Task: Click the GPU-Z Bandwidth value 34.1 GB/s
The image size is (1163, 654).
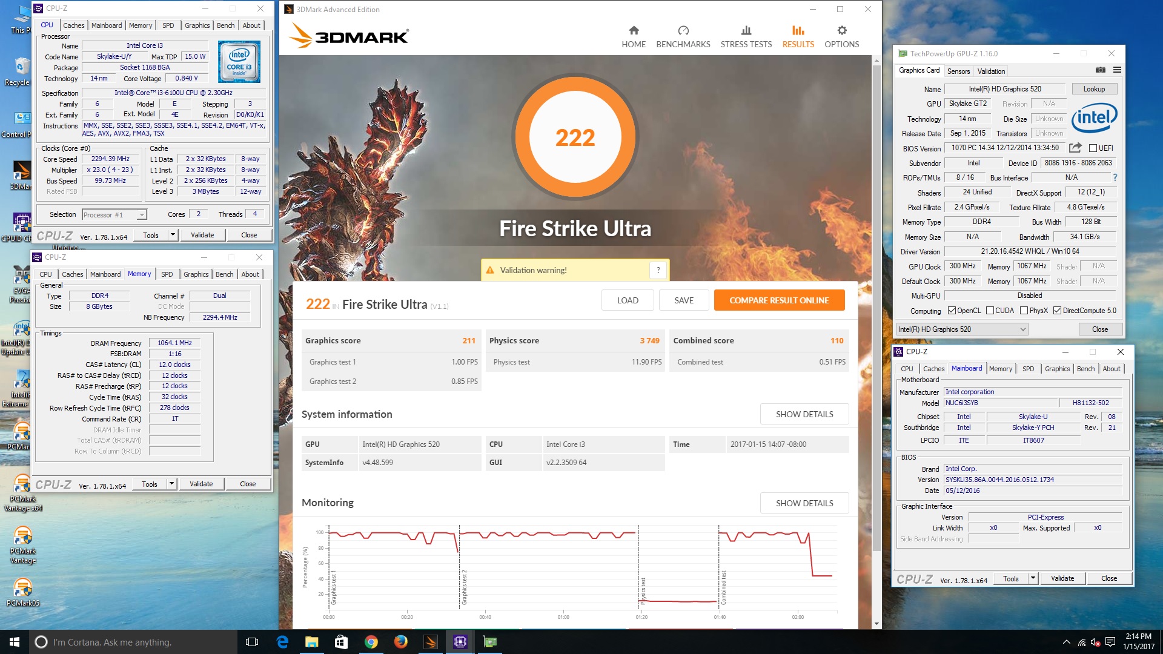Action: (x=1084, y=237)
